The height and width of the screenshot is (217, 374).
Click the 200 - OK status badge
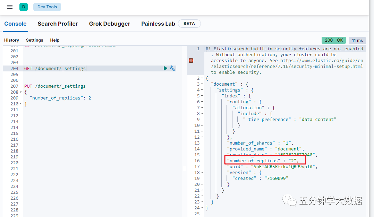click(x=333, y=40)
